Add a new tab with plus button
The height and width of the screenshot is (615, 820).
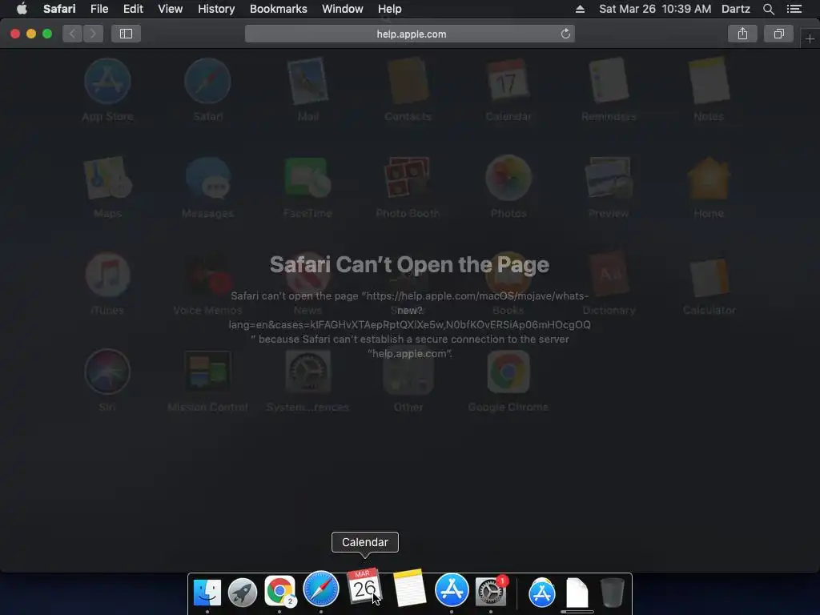point(810,38)
